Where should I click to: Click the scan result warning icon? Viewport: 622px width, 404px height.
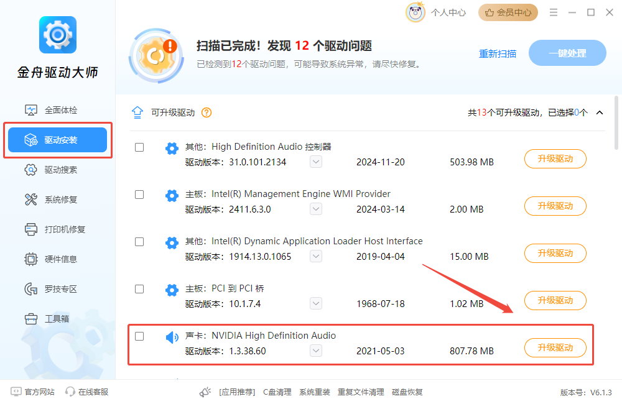[157, 55]
